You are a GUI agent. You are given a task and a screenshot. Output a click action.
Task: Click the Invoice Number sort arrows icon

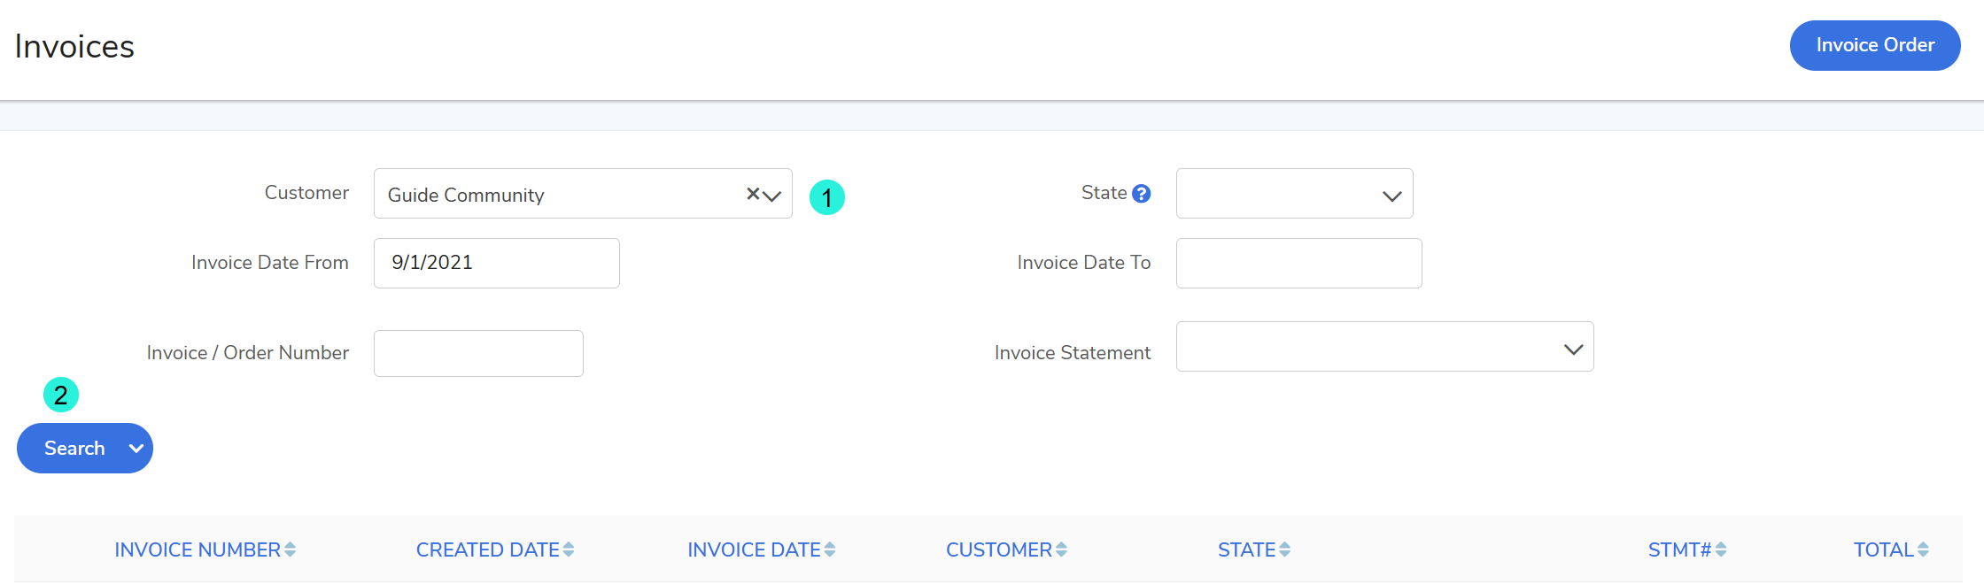tap(290, 550)
